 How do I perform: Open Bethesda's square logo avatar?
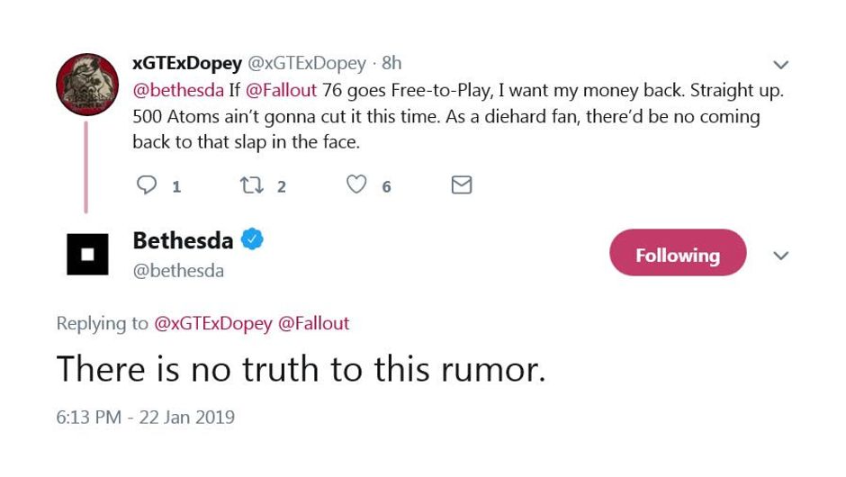[87, 255]
